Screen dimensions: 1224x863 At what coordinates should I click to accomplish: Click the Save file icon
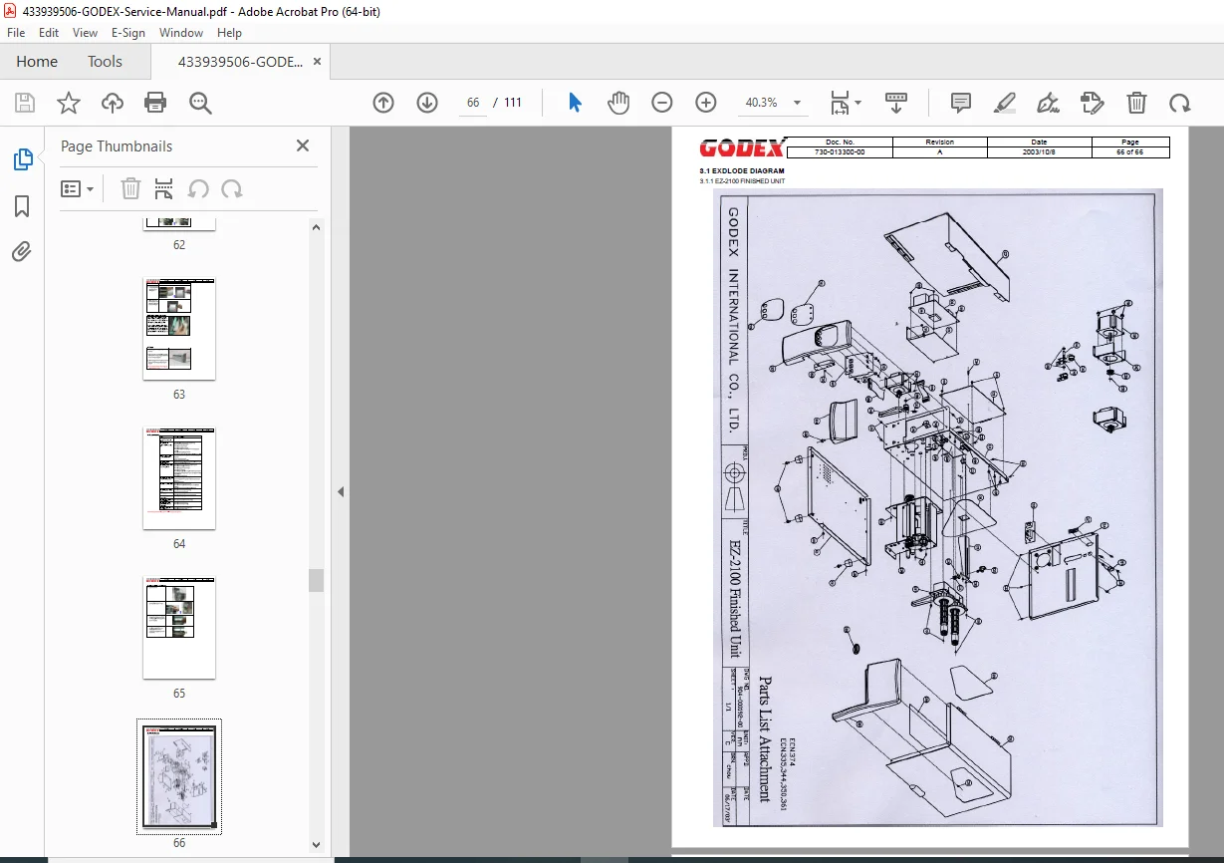click(25, 103)
